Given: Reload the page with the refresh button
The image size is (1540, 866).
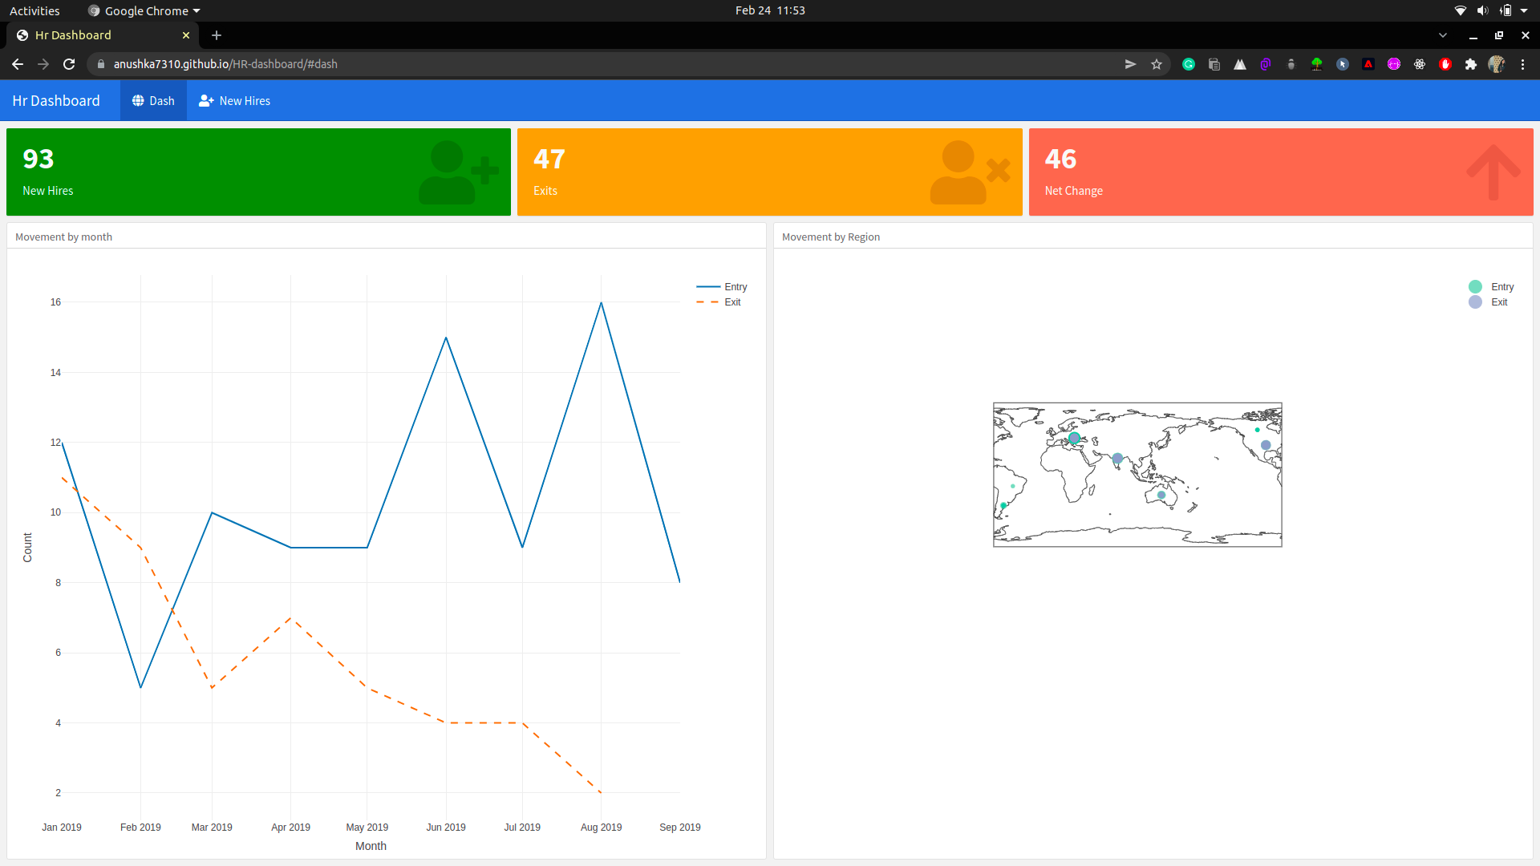Looking at the screenshot, I should tap(69, 64).
